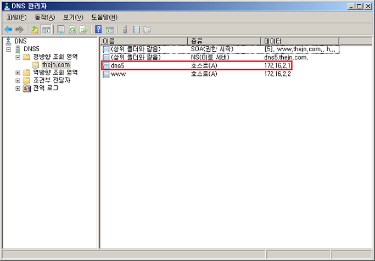Click the new server toolbar icon
375x261 pixels.
coord(125,30)
